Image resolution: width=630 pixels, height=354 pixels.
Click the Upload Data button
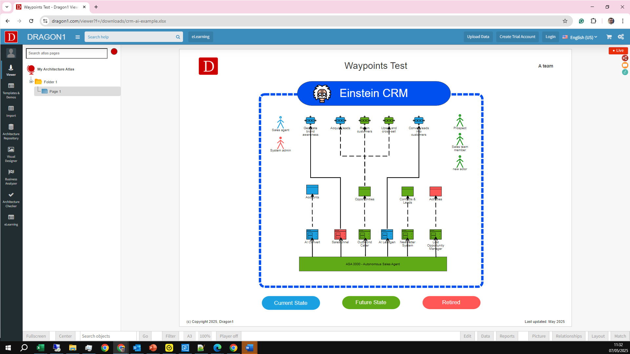(x=478, y=37)
